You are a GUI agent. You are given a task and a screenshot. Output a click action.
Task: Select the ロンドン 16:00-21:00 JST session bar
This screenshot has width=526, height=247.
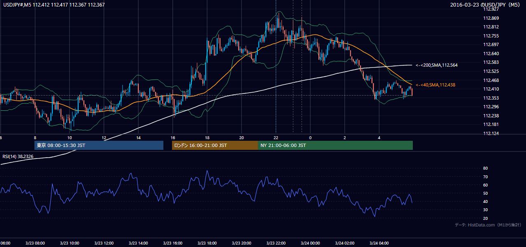point(215,145)
